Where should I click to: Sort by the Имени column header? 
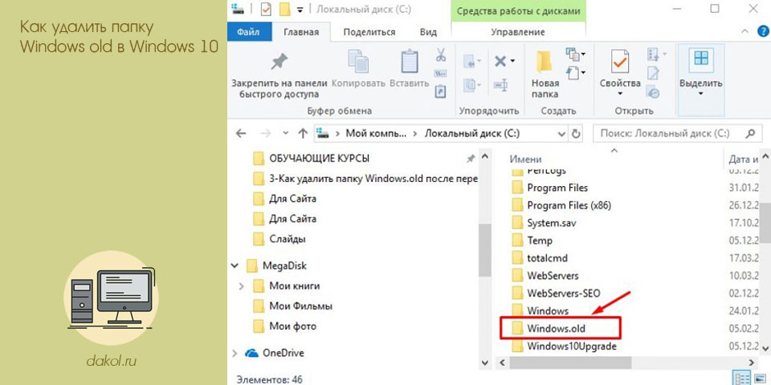click(525, 159)
